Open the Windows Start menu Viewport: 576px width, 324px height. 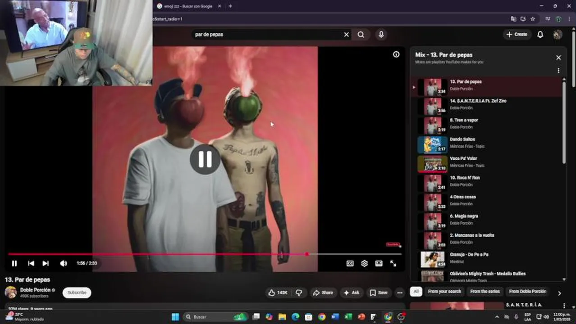coord(175,317)
